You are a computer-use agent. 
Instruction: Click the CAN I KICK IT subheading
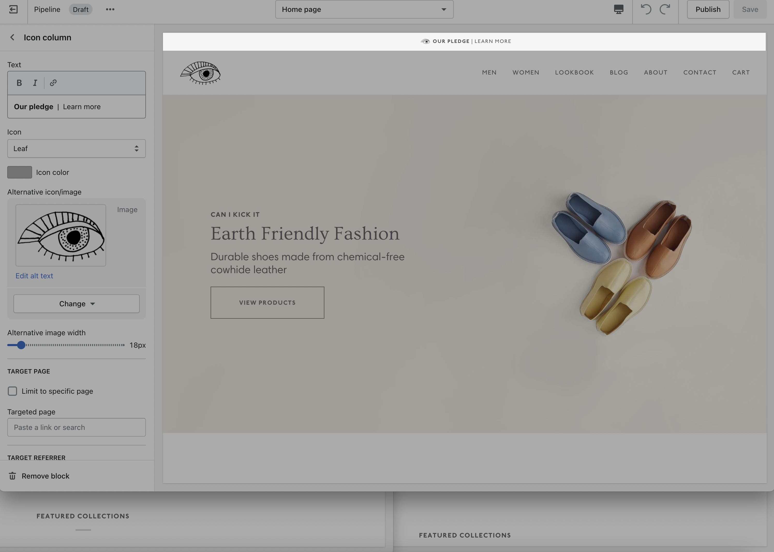point(235,214)
